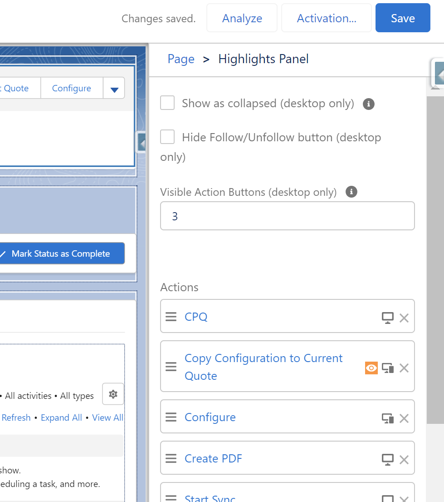Click the properties panel vertical scrollbar
Image resolution: width=444 pixels, height=502 pixels.
(x=435, y=260)
